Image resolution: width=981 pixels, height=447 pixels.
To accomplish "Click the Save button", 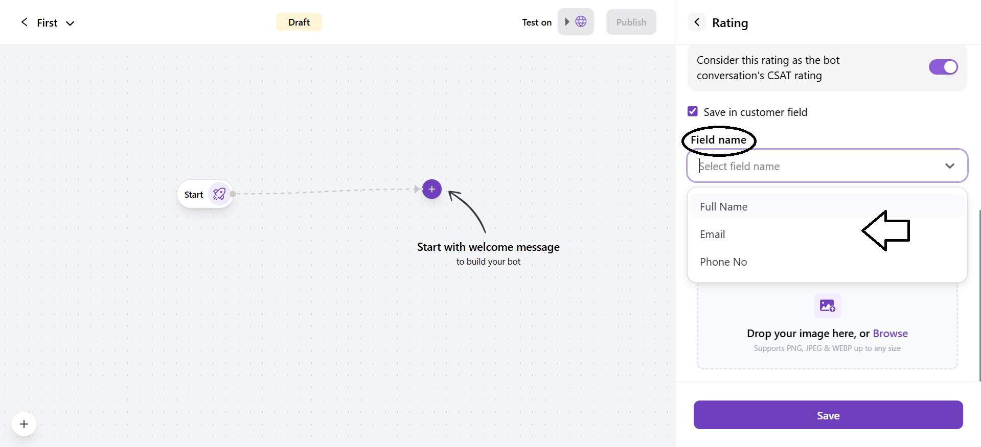I will 828,415.
